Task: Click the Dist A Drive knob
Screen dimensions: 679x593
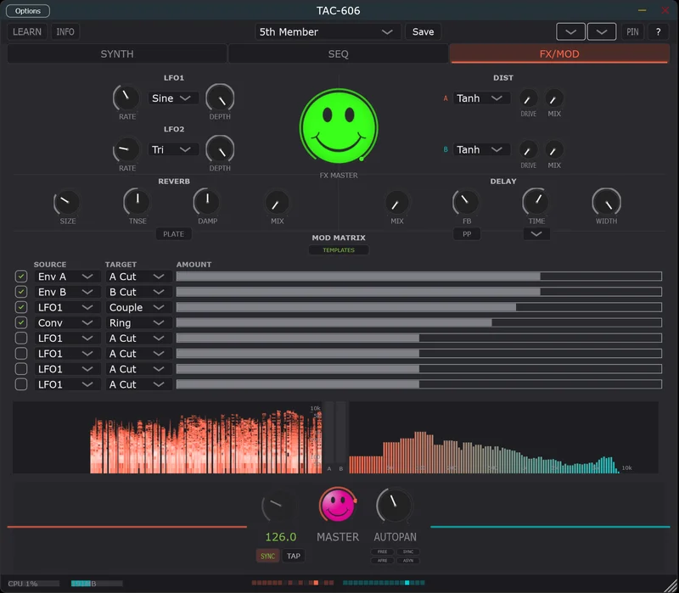Action: [x=529, y=98]
